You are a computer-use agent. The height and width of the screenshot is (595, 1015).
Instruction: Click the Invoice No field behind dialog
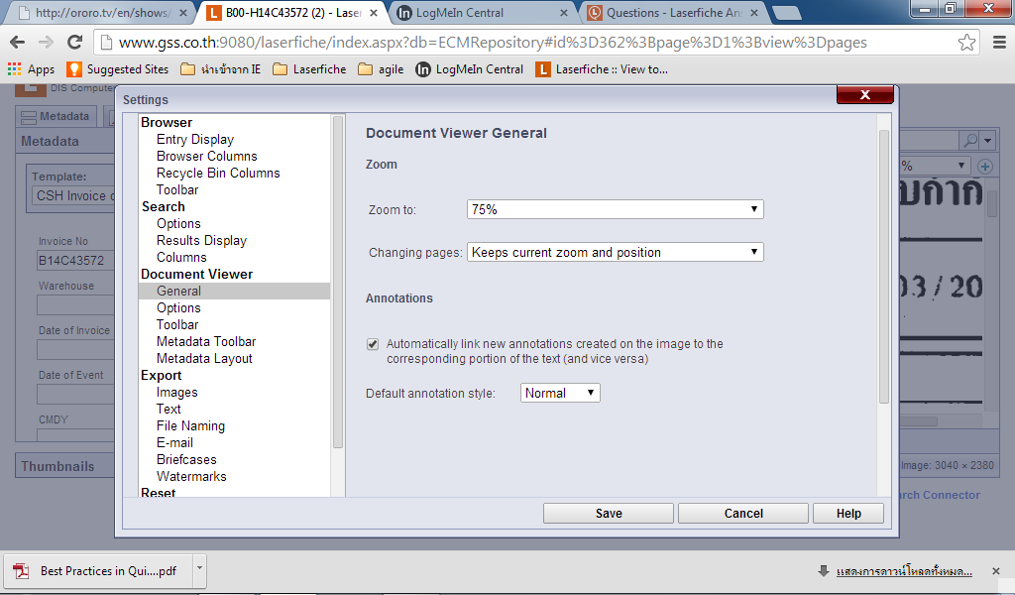[75, 260]
